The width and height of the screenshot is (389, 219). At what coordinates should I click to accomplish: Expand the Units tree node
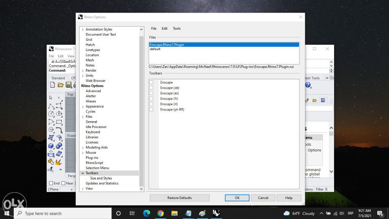click(x=83, y=76)
